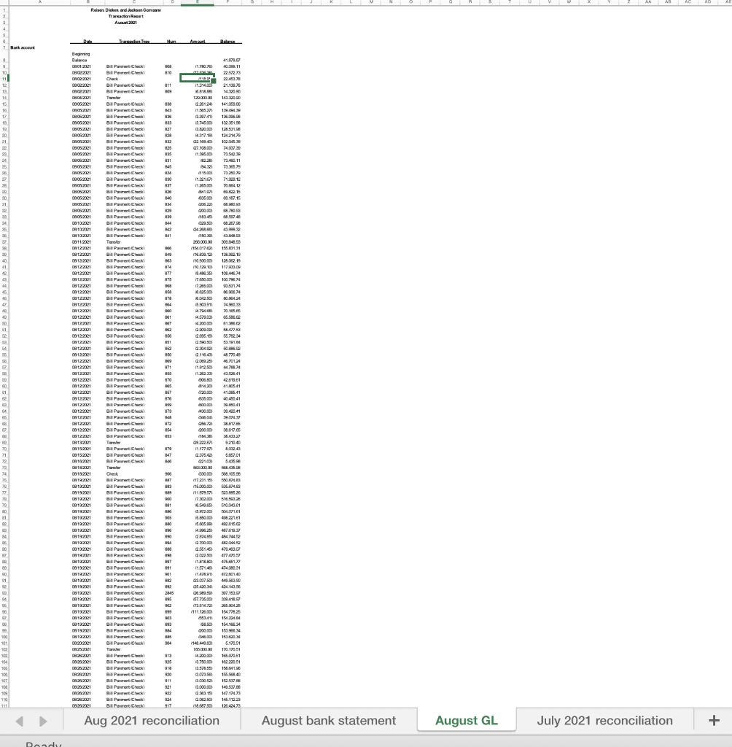Open the August bank statement sheet tab
Viewport: 732px width, 747px height.
click(329, 720)
